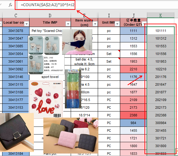Click the Set unit cell beside 1556
This screenshot has width=178, height=156.
click(x=109, y=54)
